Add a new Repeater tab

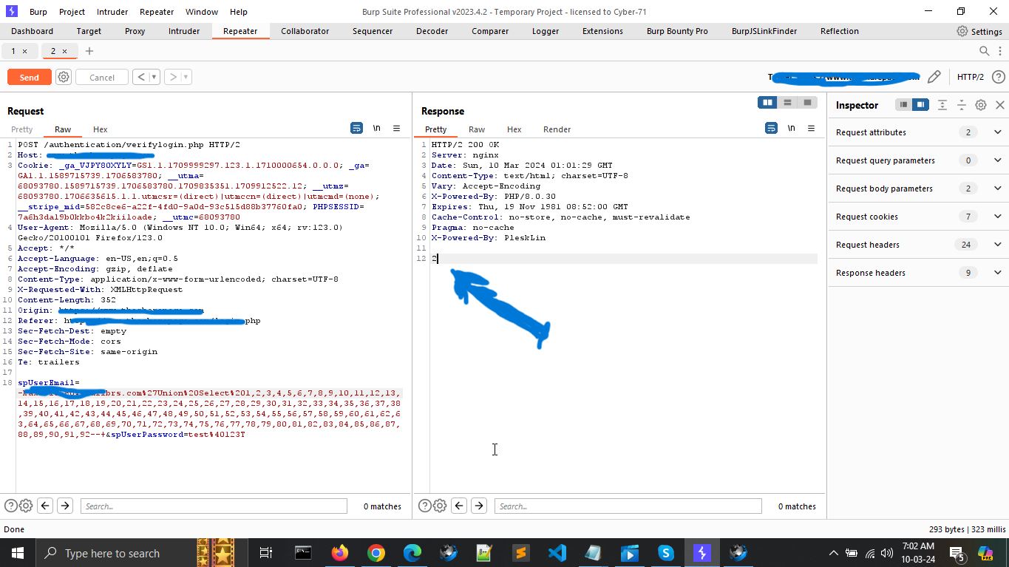89,51
